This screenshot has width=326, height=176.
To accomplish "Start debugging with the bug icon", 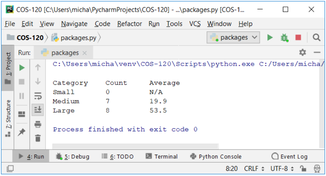I will pyautogui.click(x=284, y=38).
